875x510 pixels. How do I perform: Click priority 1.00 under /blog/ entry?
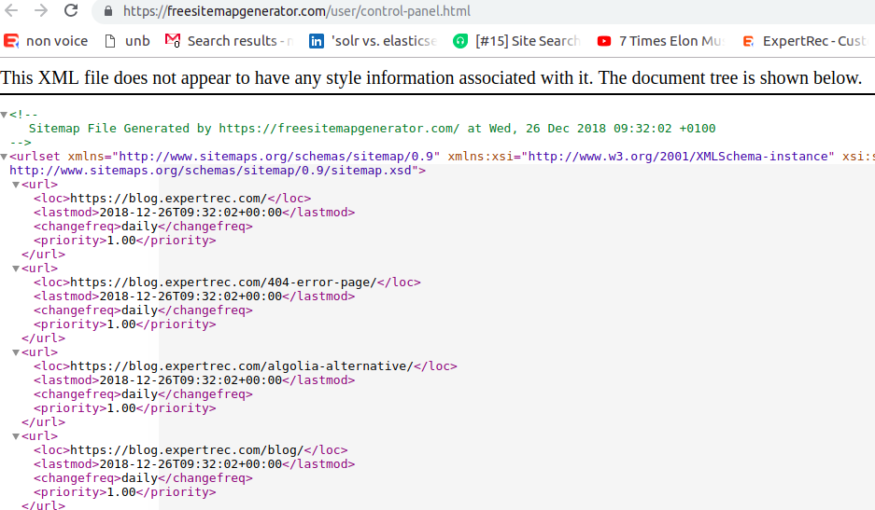[121, 492]
